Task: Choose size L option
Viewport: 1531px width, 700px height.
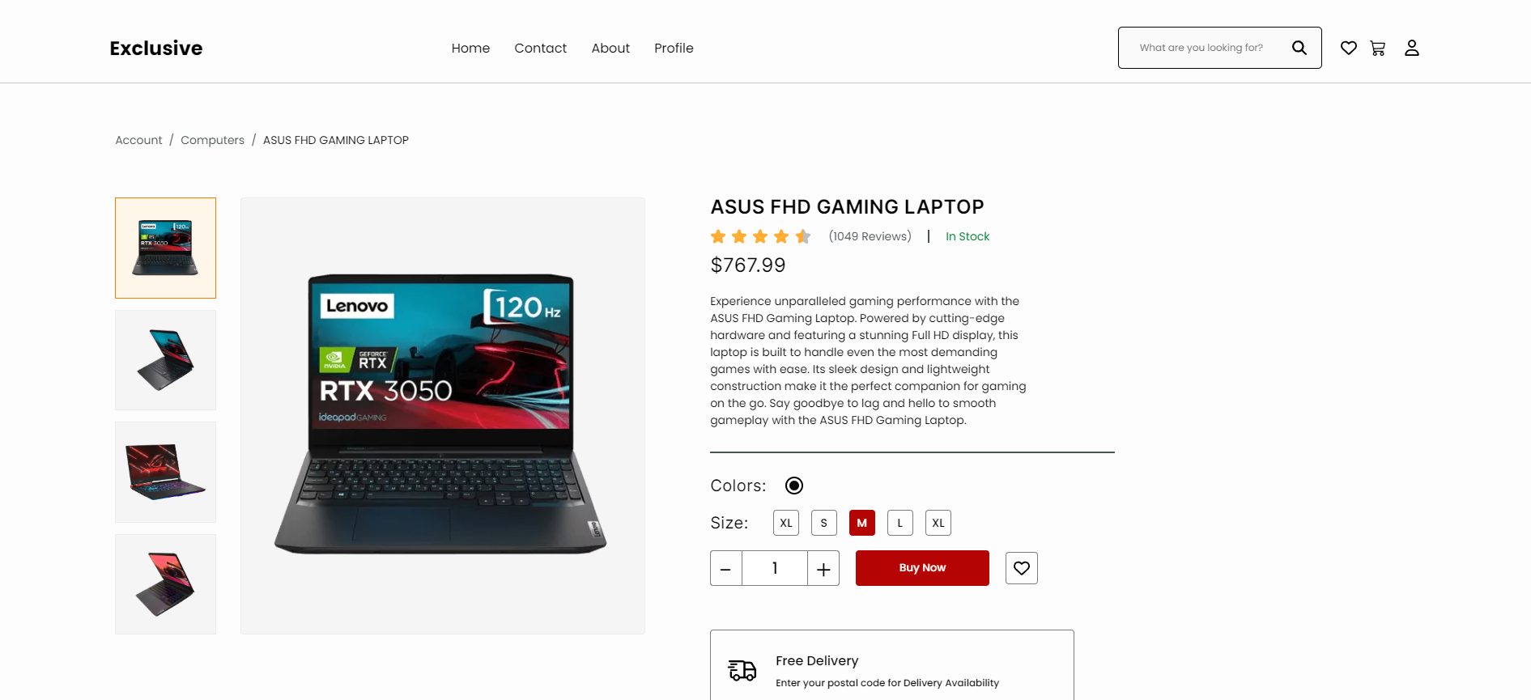Action: click(x=900, y=523)
